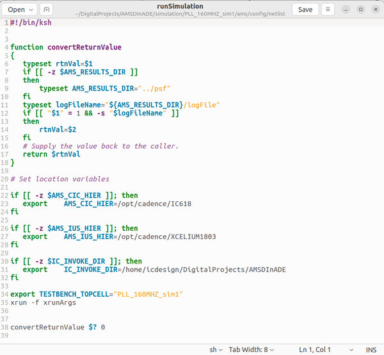Change Tab Width setting dropdown
384x355 pixels.
(x=251, y=349)
